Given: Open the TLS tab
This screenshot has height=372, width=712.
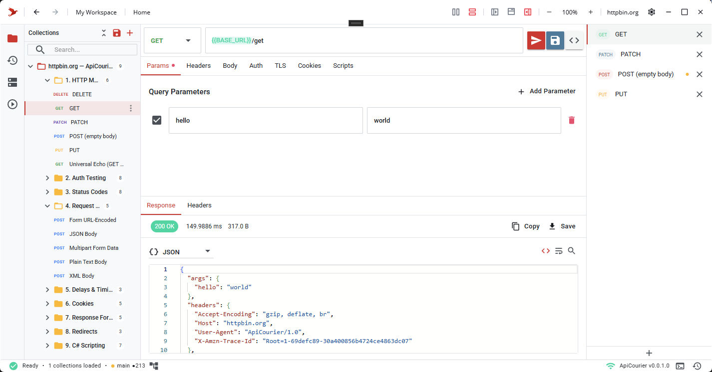Looking at the screenshot, I should [x=281, y=66].
